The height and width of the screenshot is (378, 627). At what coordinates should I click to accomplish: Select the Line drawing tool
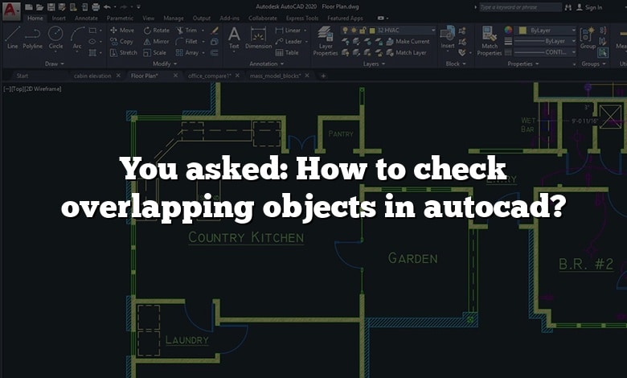tap(12, 38)
